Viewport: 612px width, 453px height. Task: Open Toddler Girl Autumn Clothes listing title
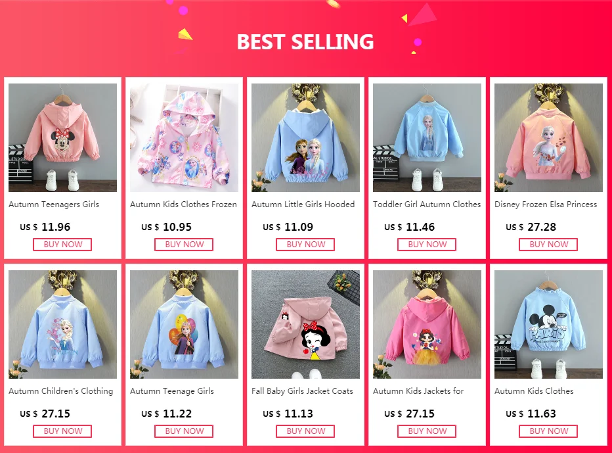(x=427, y=204)
